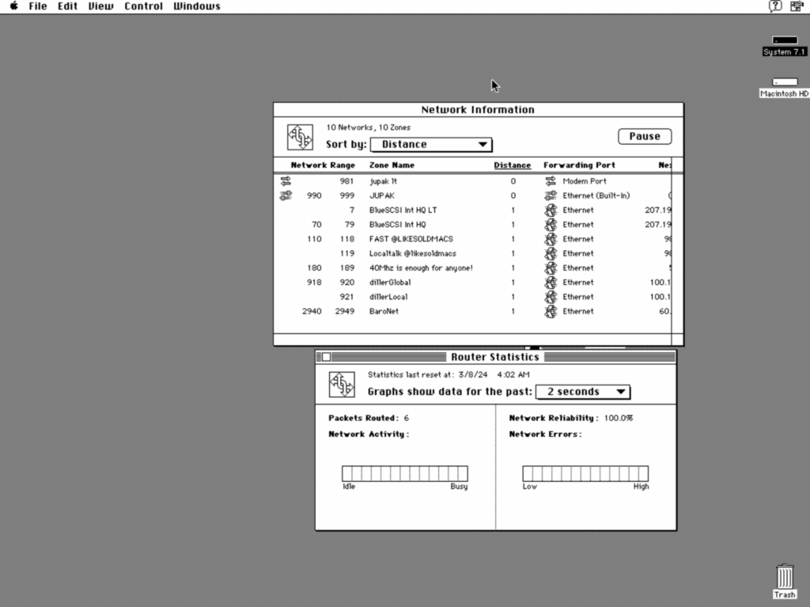Pause the network information updates
Screen dimensions: 810x607
645,136
